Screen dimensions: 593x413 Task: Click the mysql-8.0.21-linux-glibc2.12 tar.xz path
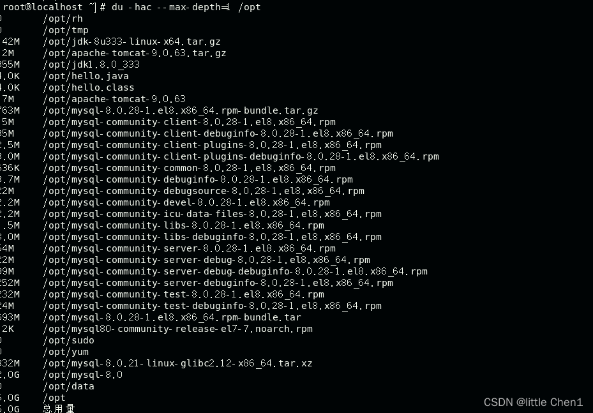tap(177, 363)
